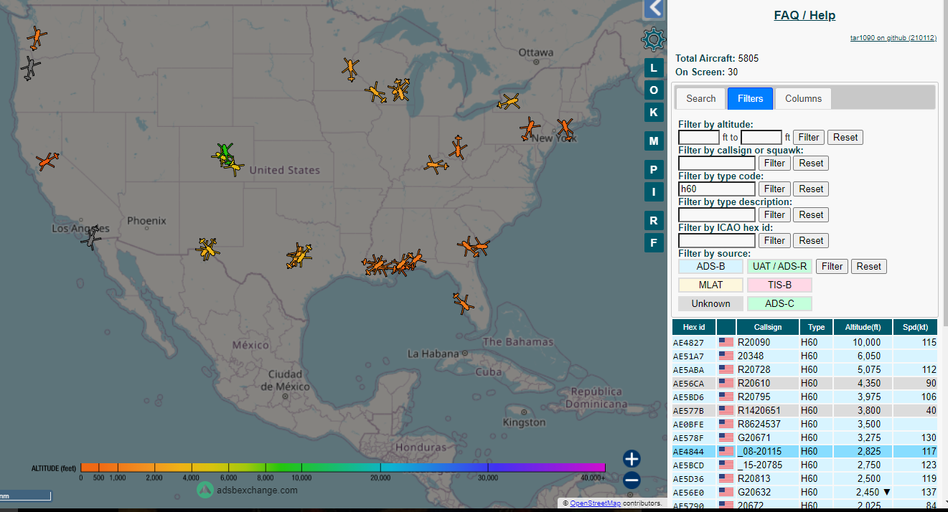Toggle the ADS-C source filter
The height and width of the screenshot is (512, 948).
coord(779,304)
